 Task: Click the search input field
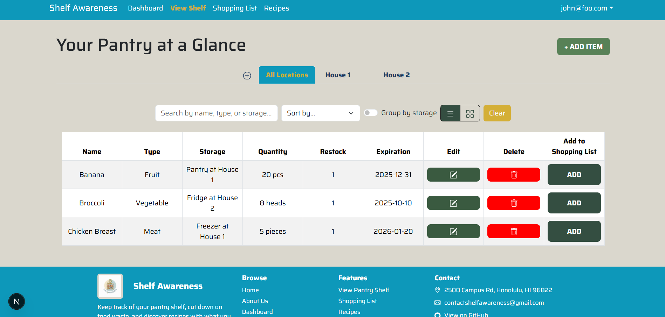click(x=216, y=113)
